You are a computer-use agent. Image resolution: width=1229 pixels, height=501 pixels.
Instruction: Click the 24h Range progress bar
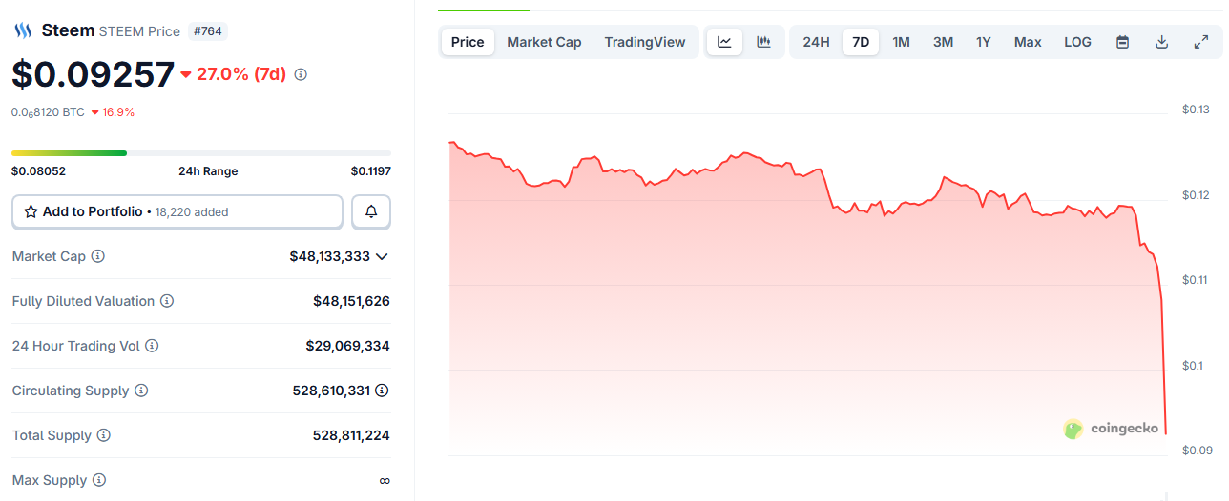(x=200, y=152)
